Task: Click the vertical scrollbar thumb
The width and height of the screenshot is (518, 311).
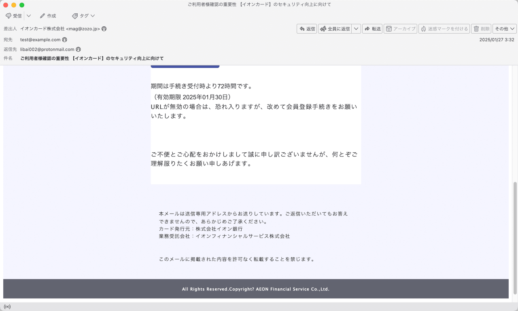Action: point(515,238)
